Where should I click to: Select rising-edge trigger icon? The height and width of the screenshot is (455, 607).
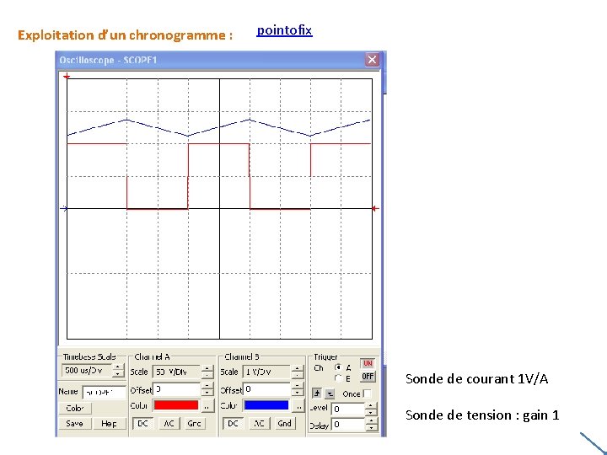317,393
